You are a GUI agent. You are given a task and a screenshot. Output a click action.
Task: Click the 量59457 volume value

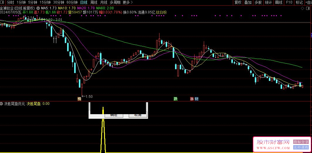(75, 12)
